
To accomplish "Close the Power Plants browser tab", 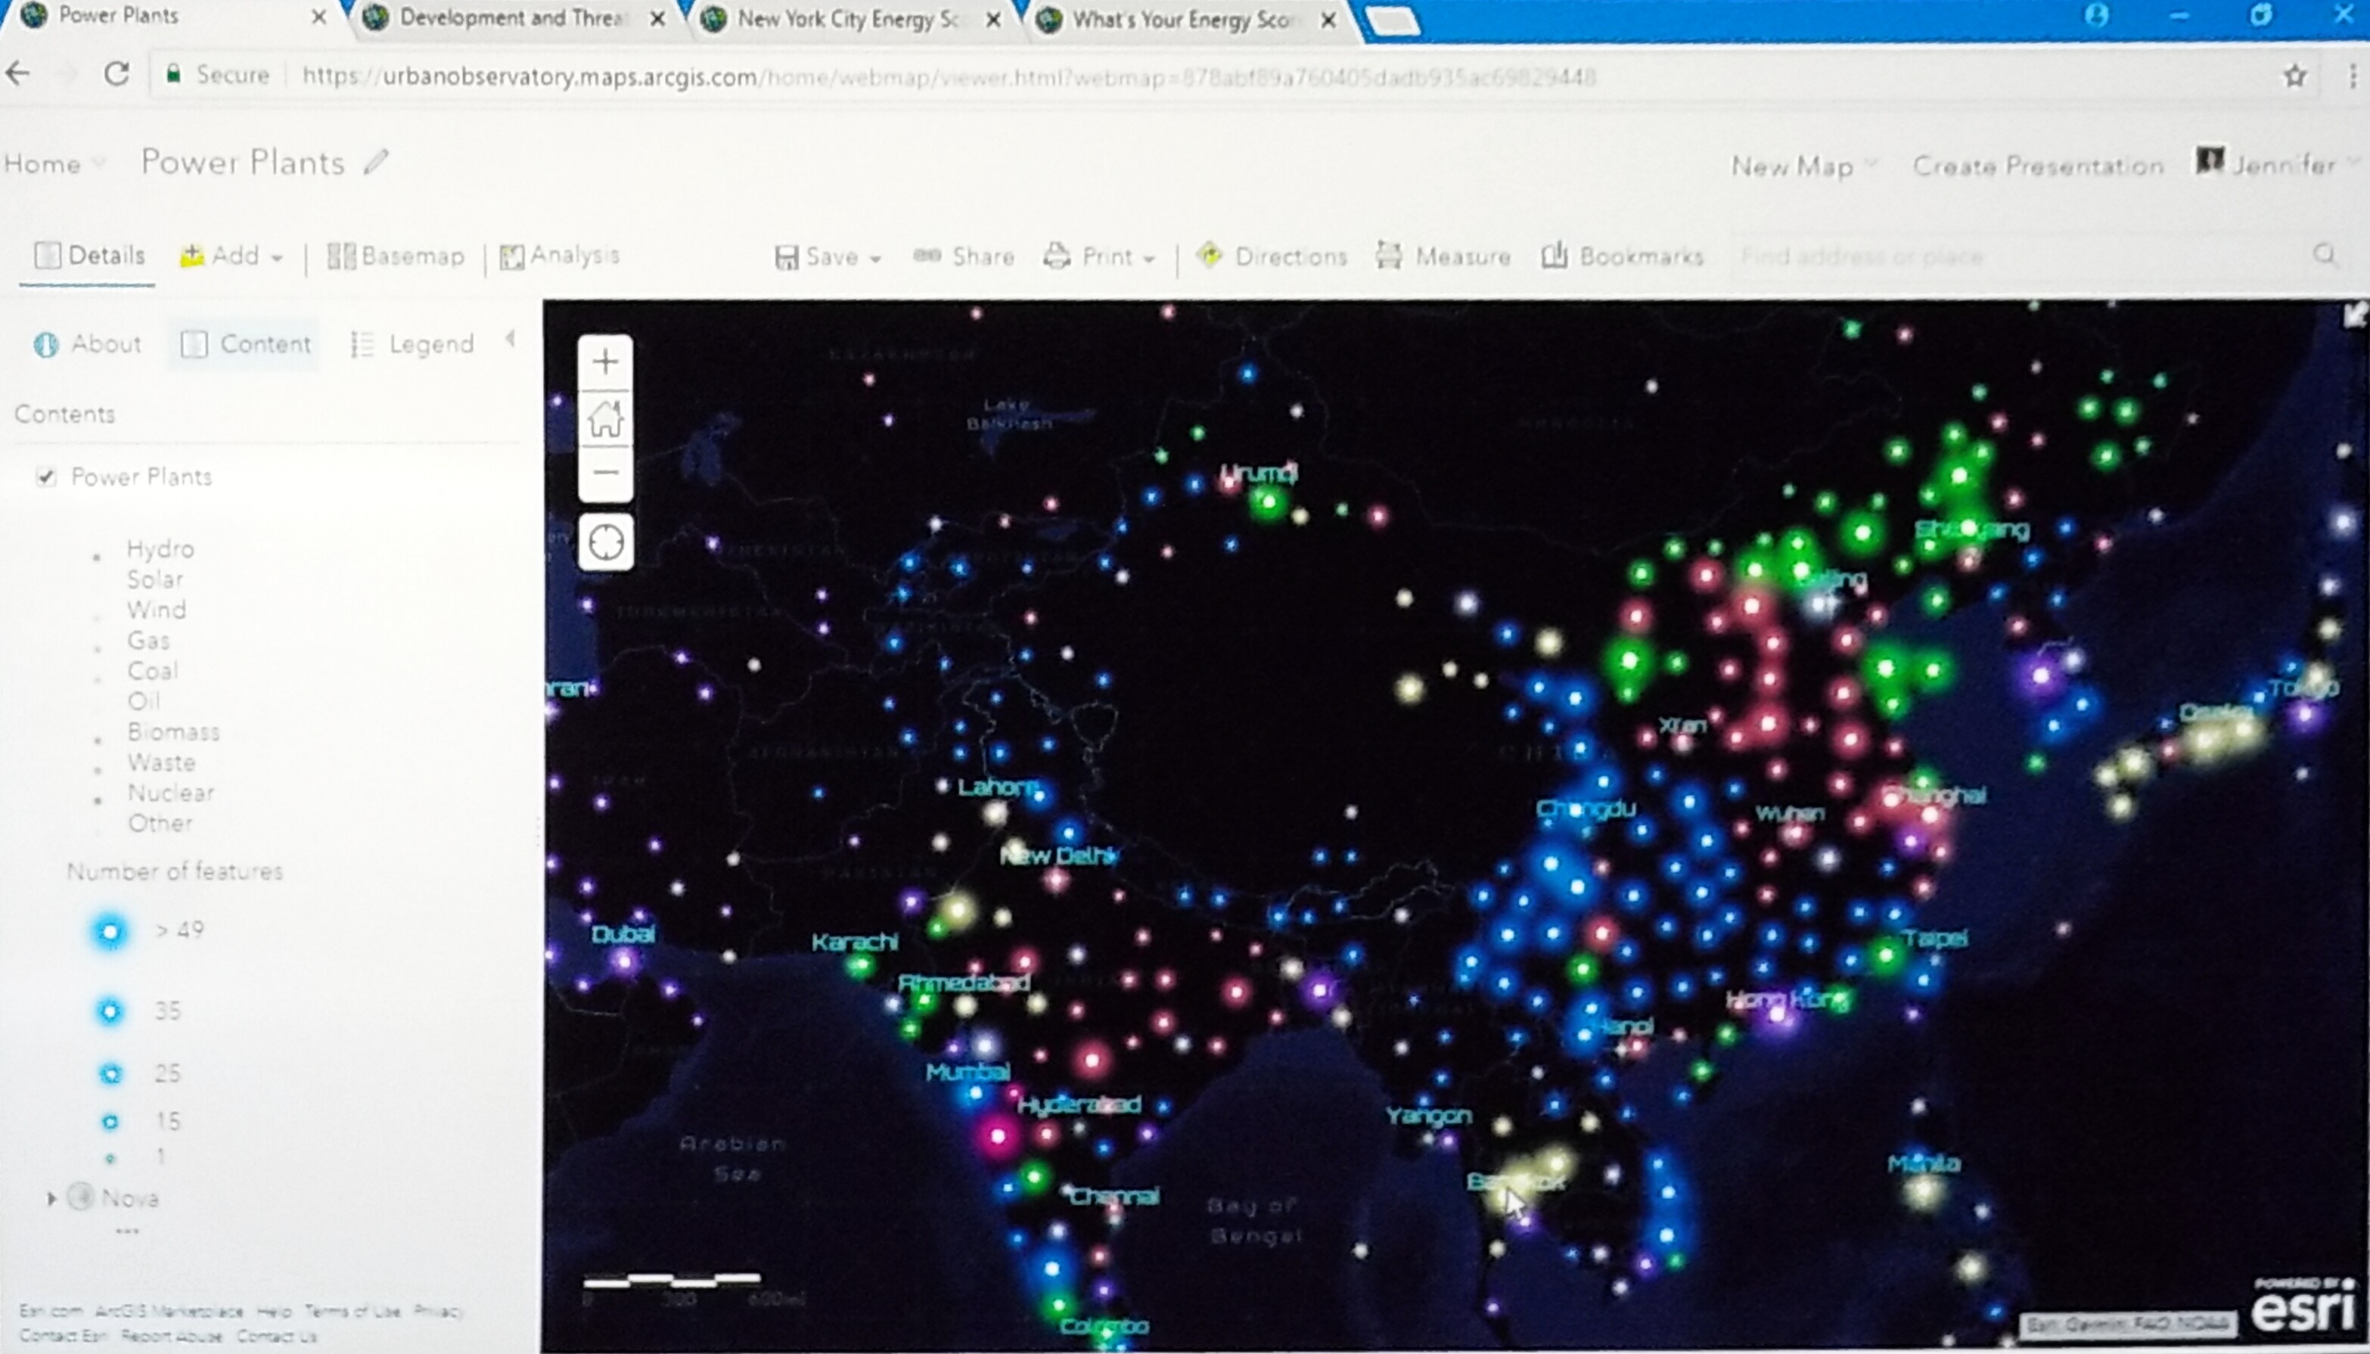I will coord(319,17).
